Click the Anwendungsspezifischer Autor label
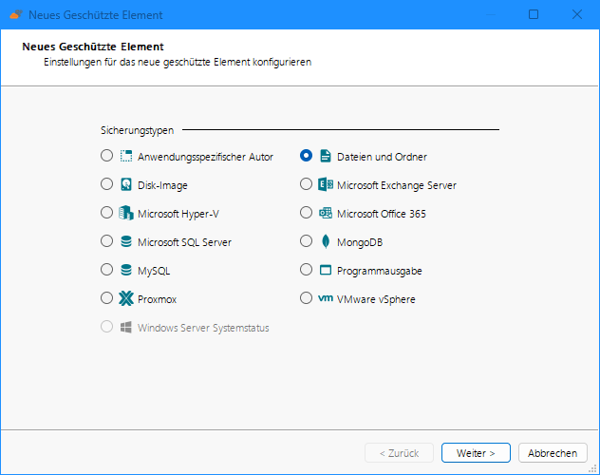Image resolution: width=600 pixels, height=475 pixels. coord(205,157)
